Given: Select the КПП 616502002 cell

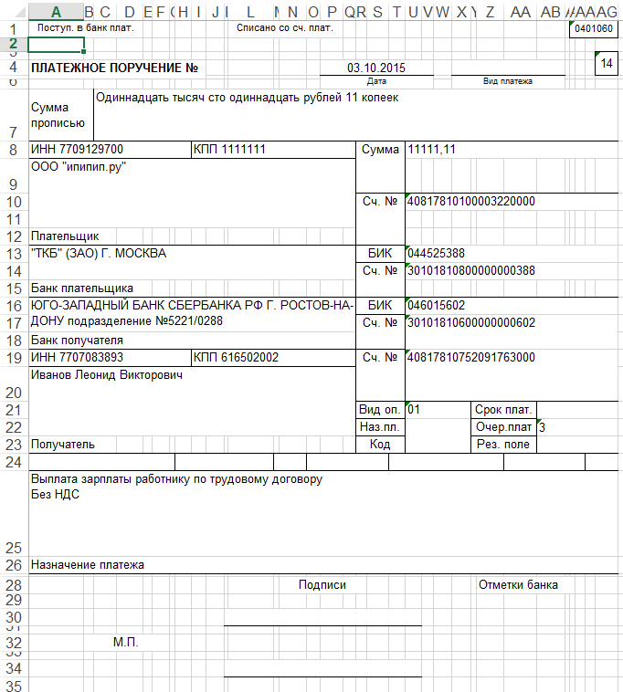Looking at the screenshot, I should pos(273,358).
